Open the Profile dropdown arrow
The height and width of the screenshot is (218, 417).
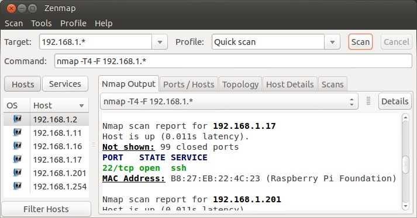click(x=332, y=42)
